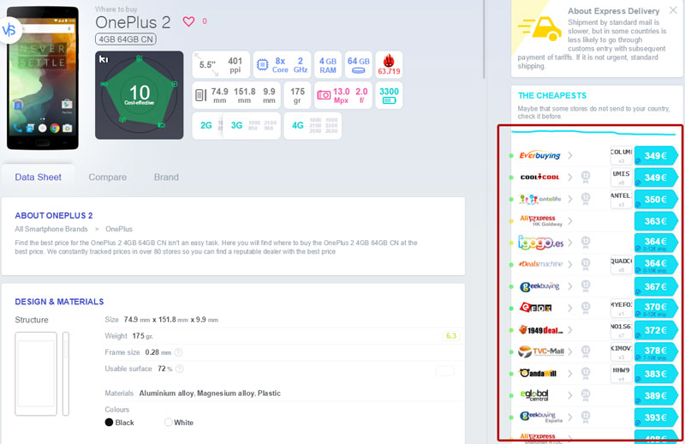Click the Everbuying store logo
This screenshot has height=444, width=685.
point(539,155)
